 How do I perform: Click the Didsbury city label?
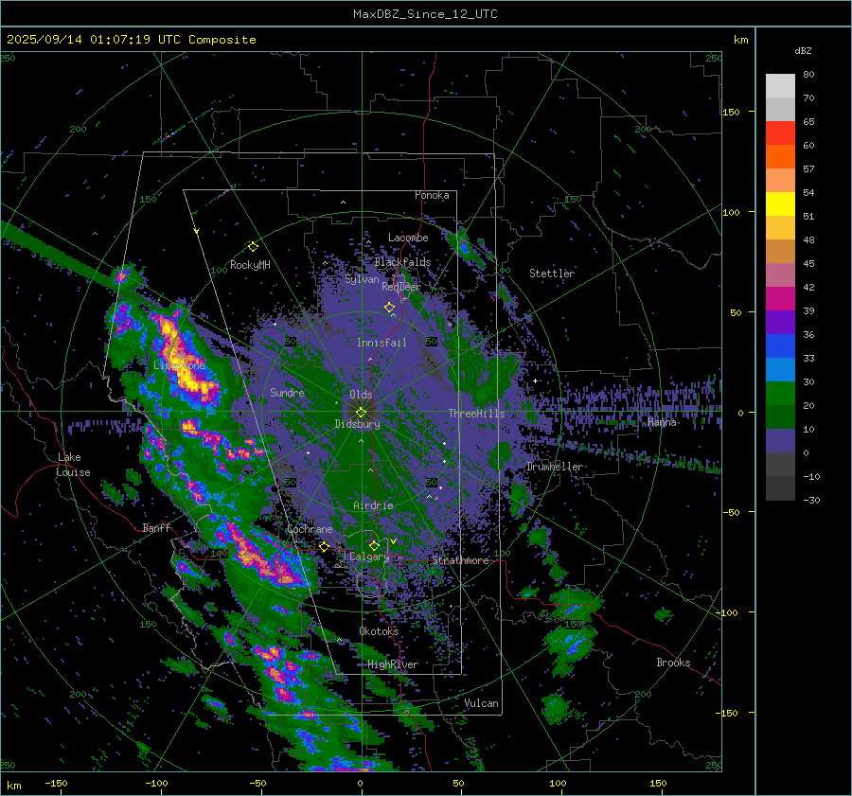(x=357, y=424)
